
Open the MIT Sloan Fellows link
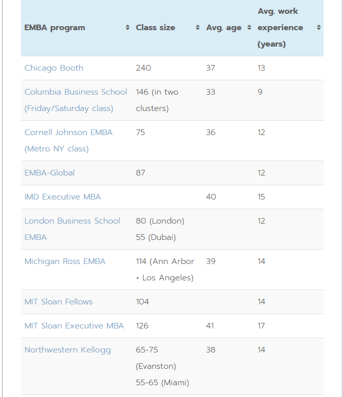[59, 302]
